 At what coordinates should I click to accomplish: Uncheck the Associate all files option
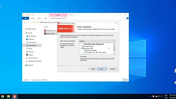(x=85, y=50)
